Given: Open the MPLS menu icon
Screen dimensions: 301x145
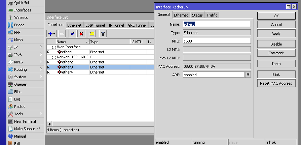Looking at the screenshot, I should 10,62.
